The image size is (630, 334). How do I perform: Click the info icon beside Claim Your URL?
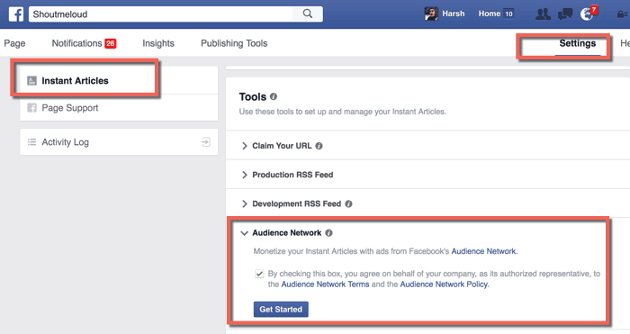click(319, 146)
